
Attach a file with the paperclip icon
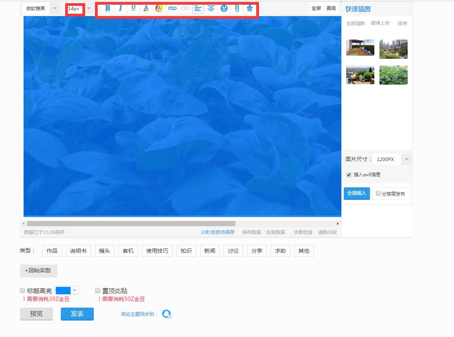point(237,8)
